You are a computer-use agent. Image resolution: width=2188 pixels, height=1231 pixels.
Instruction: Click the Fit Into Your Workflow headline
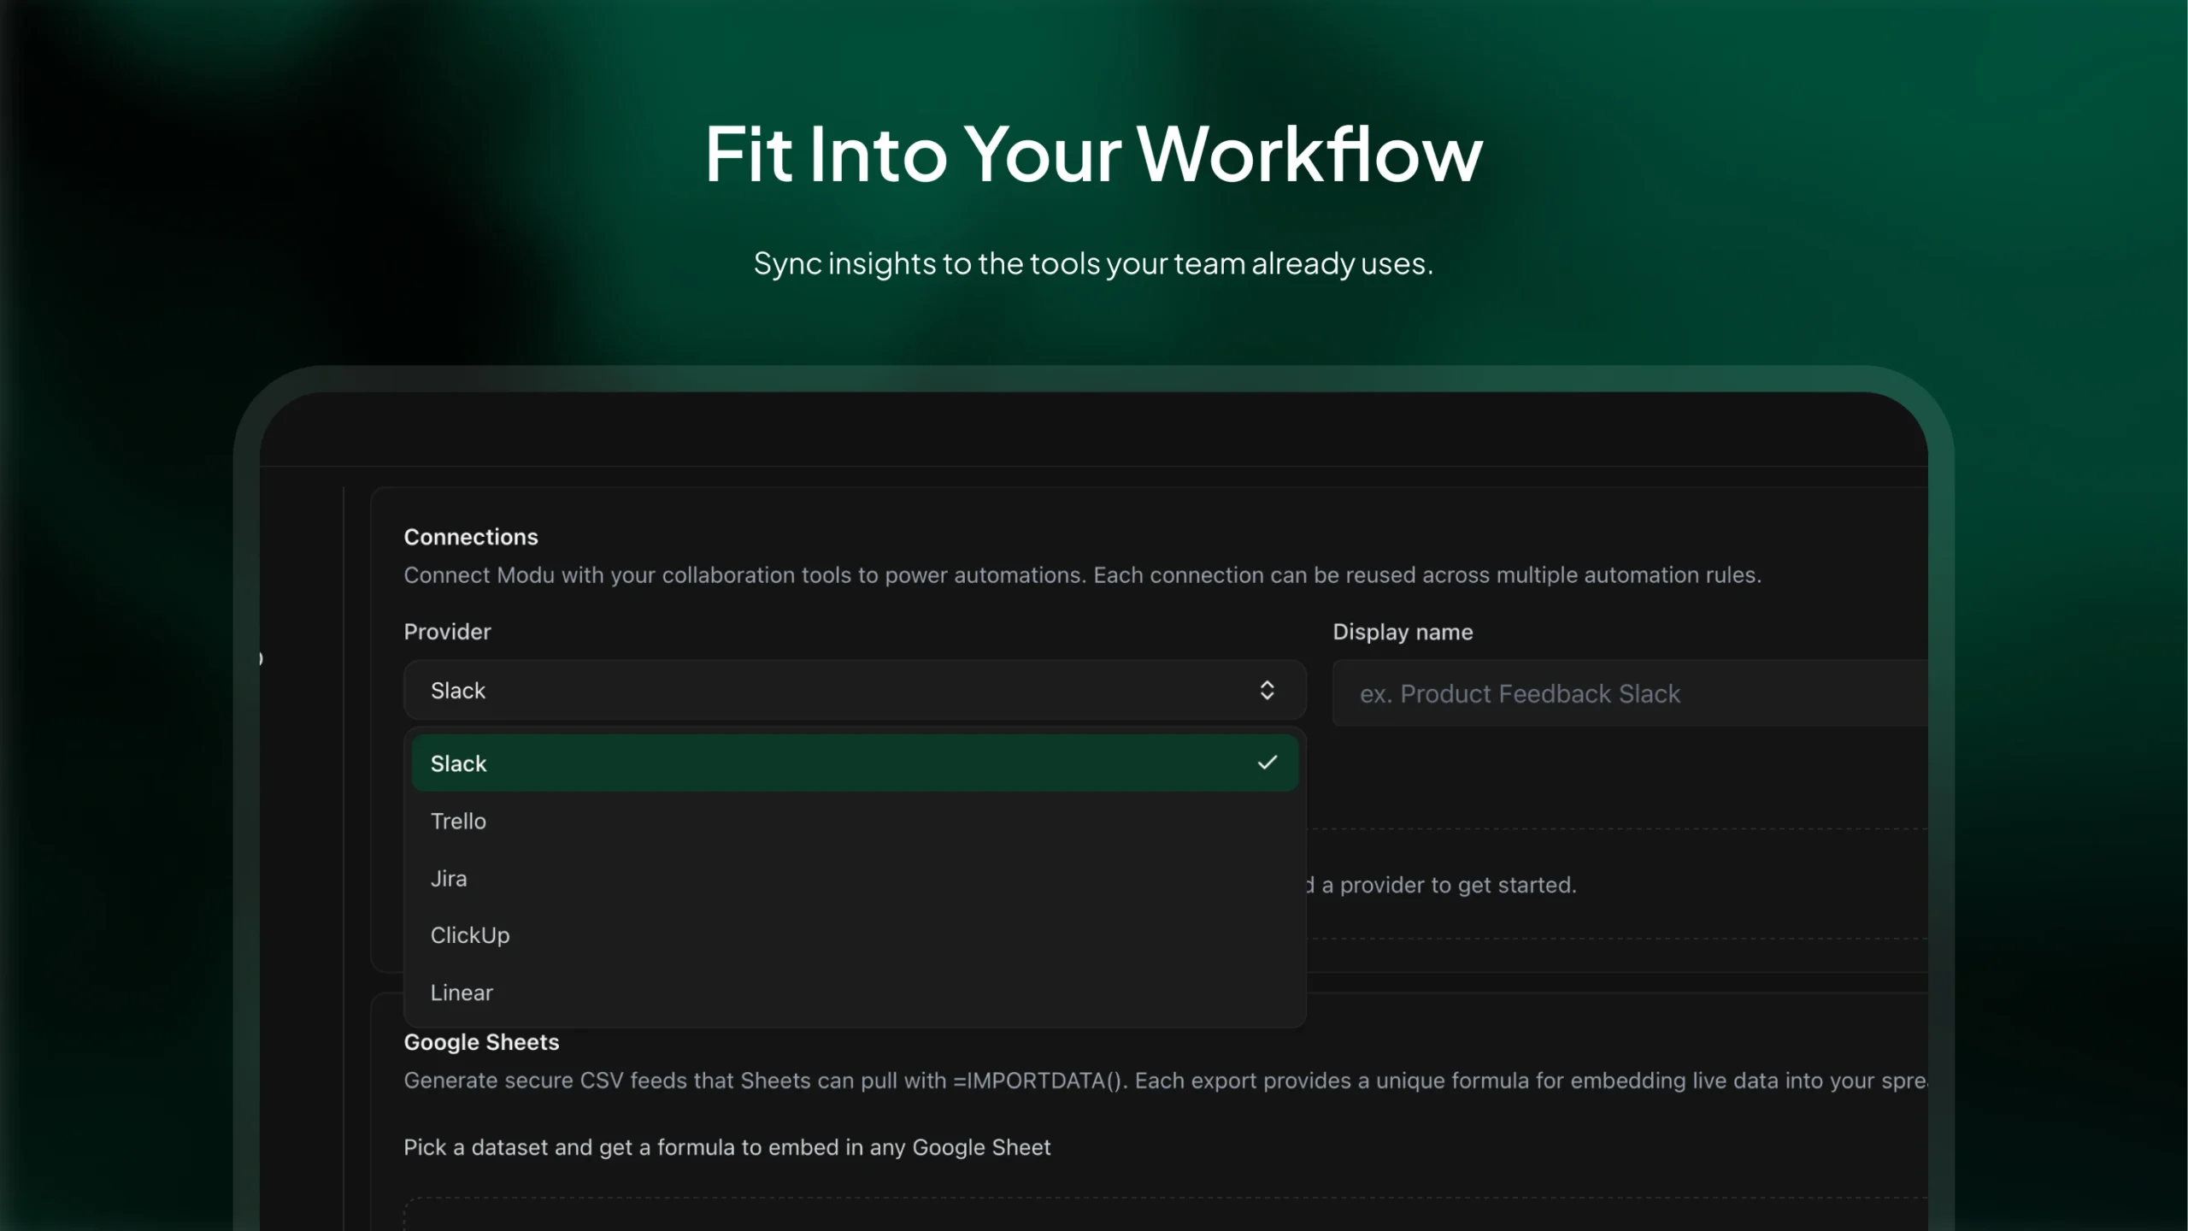pos(1093,154)
